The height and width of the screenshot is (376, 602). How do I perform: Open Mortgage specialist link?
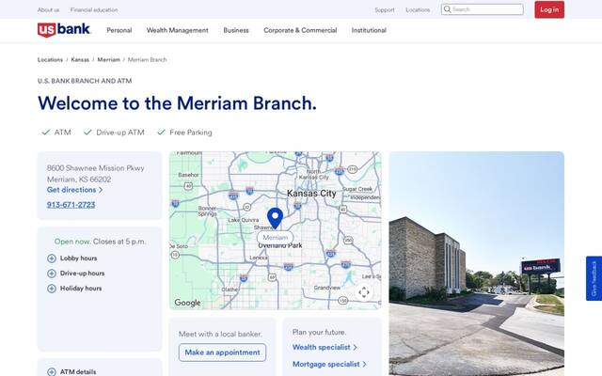point(329,364)
